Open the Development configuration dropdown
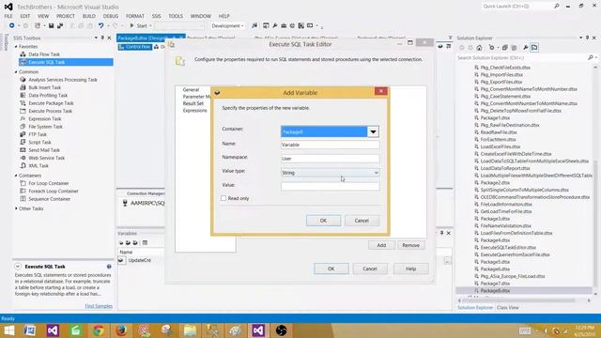 tap(227, 25)
